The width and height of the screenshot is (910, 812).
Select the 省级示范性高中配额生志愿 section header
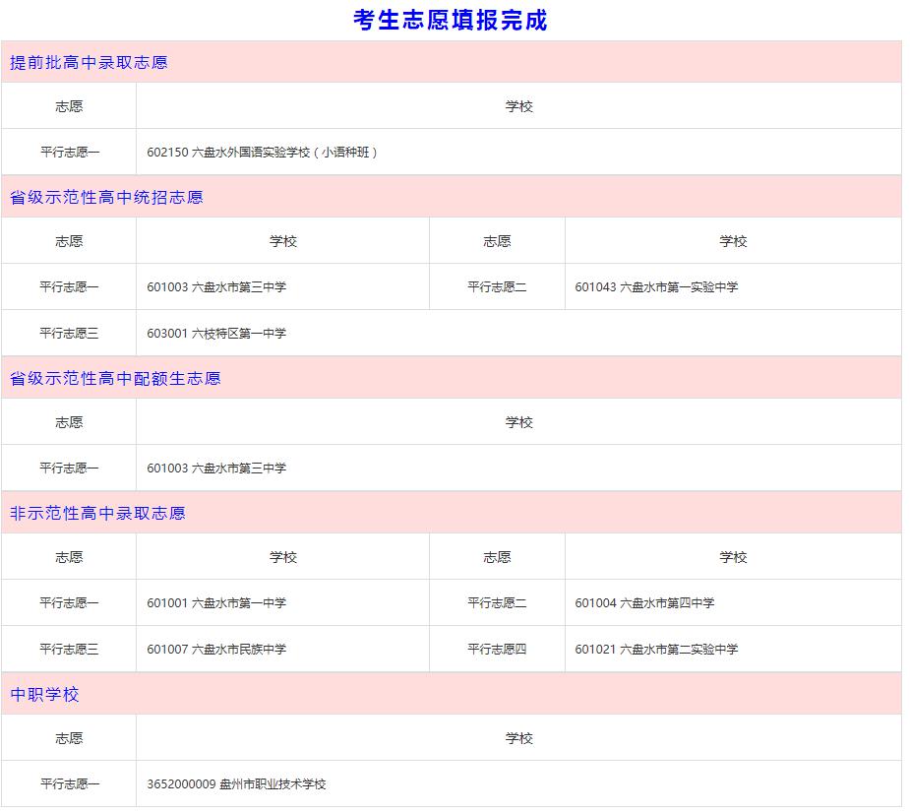tap(113, 378)
